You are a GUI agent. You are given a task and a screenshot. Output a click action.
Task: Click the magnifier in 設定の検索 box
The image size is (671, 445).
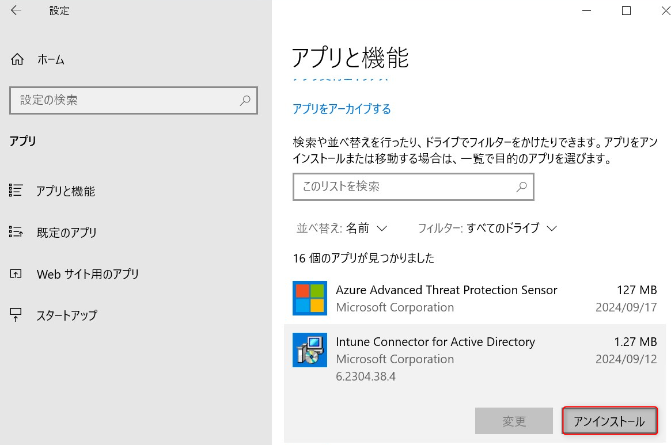245,101
